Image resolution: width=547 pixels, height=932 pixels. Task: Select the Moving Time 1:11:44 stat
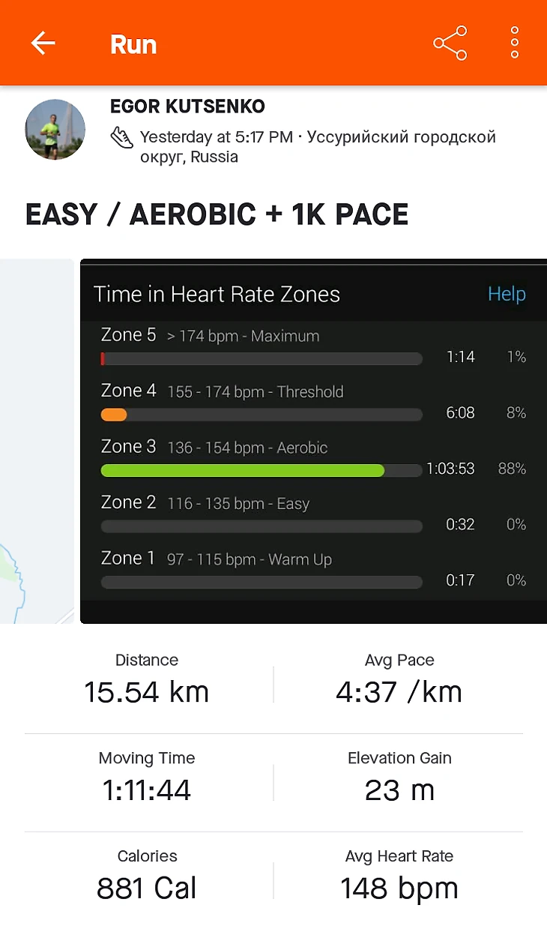(147, 779)
